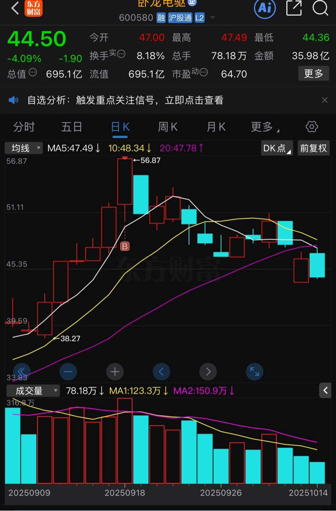Jump to earliest with double-left arrow
Screen dimensions: 336x511
pyautogui.click(x=22, y=371)
